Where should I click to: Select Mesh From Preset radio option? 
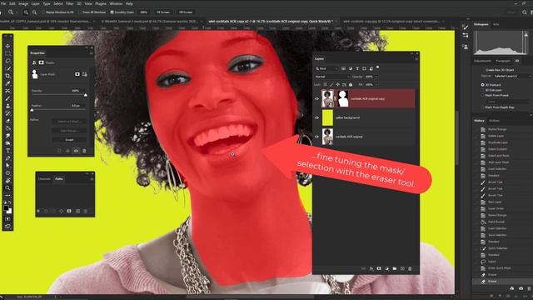pyautogui.click(x=482, y=96)
